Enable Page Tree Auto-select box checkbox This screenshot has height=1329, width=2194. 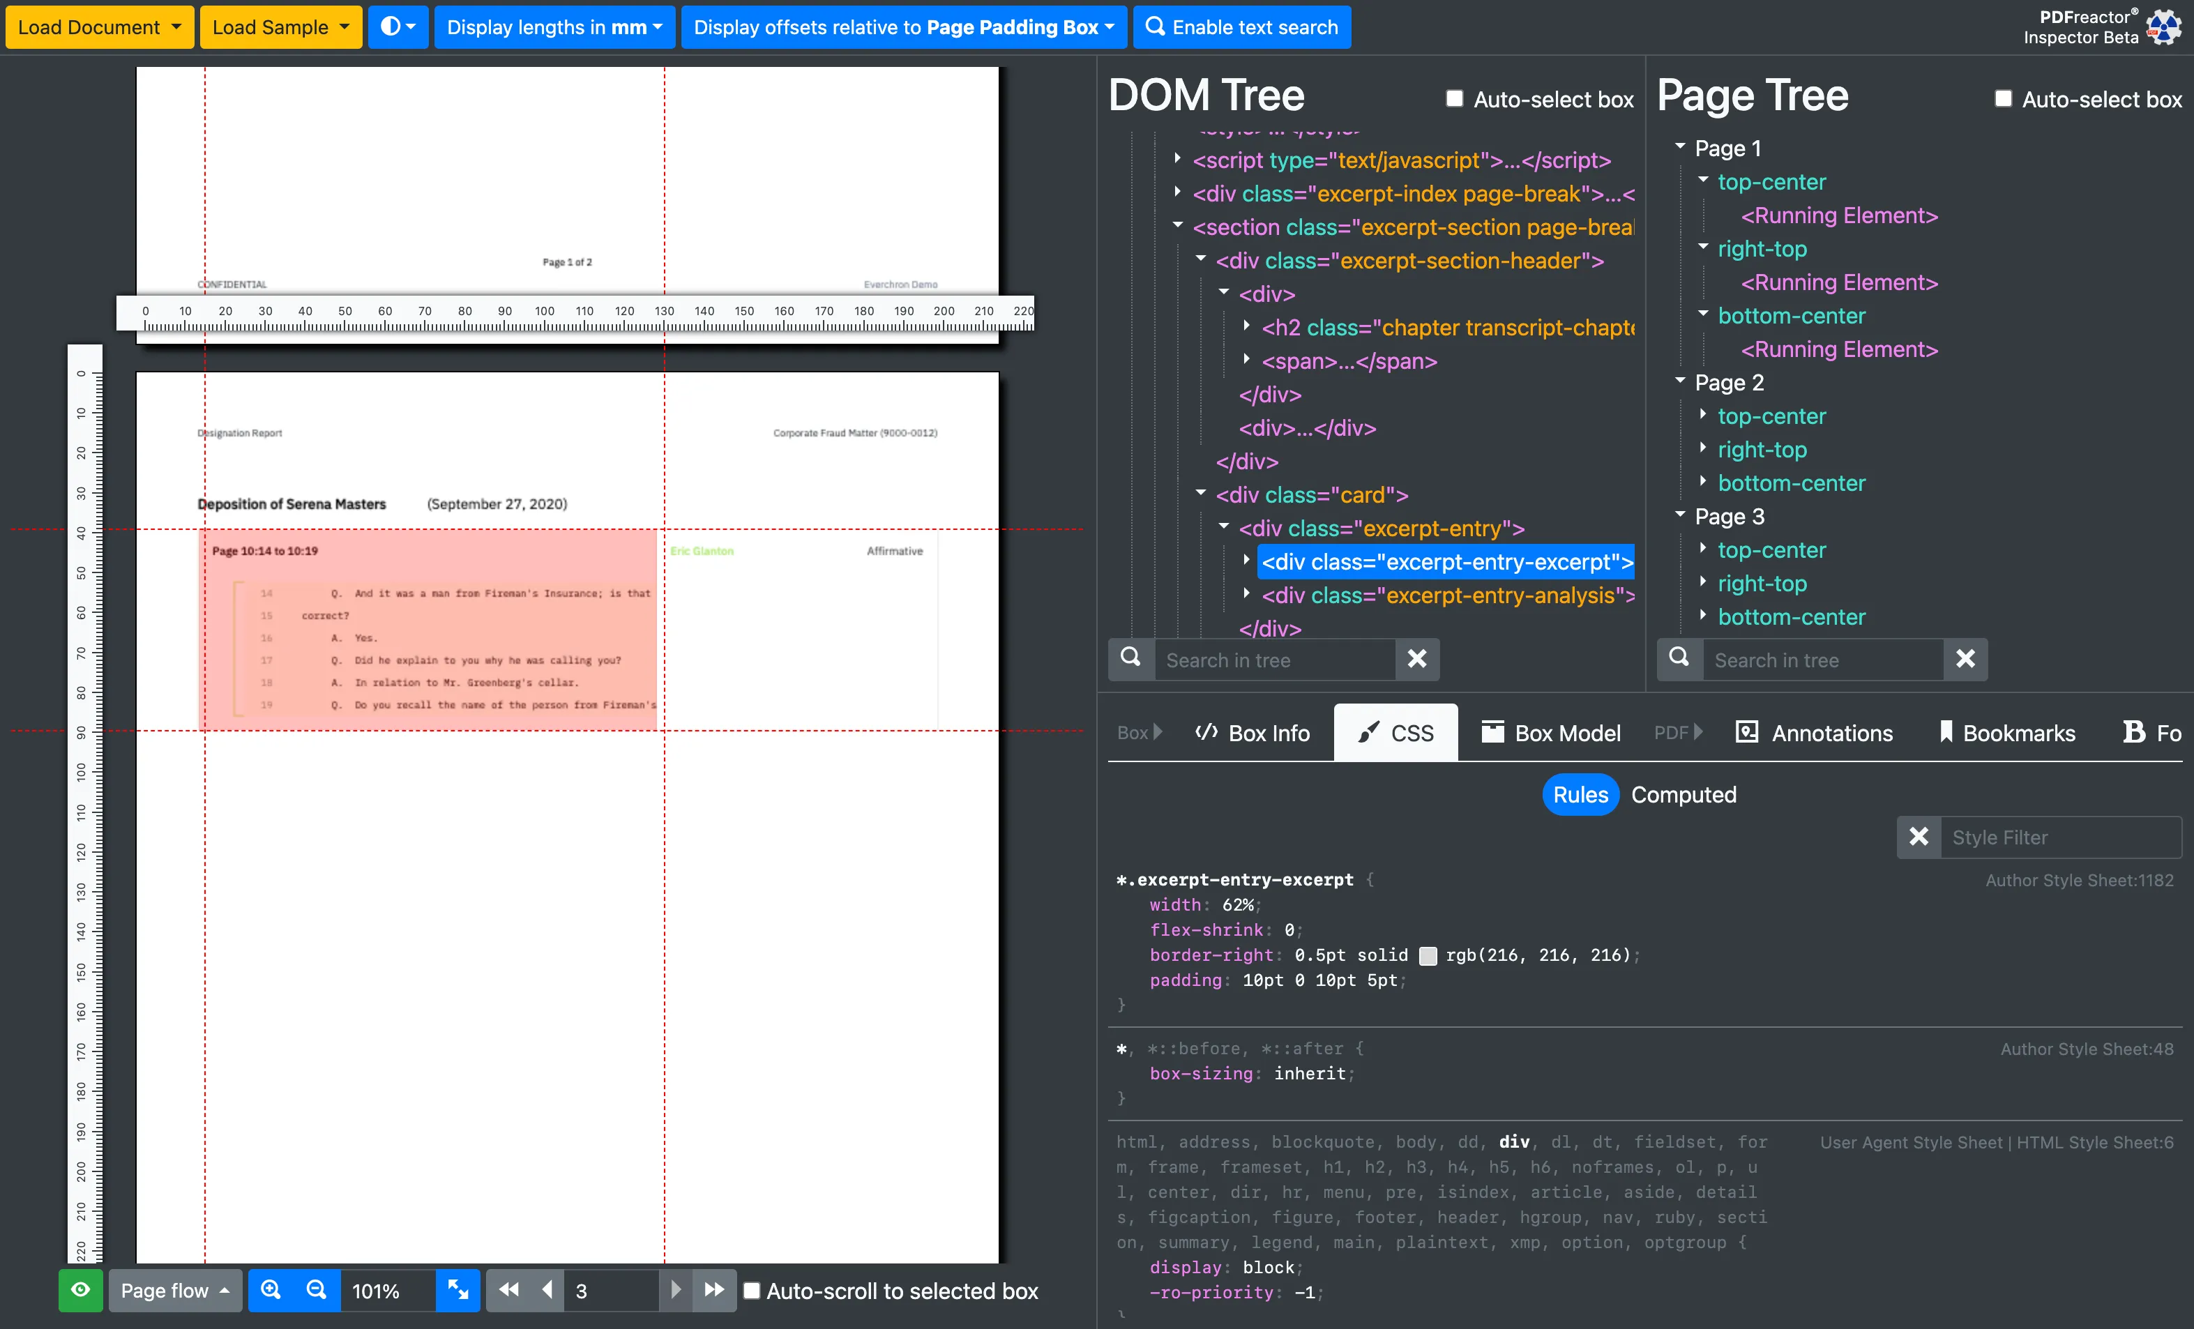[x=2002, y=98]
